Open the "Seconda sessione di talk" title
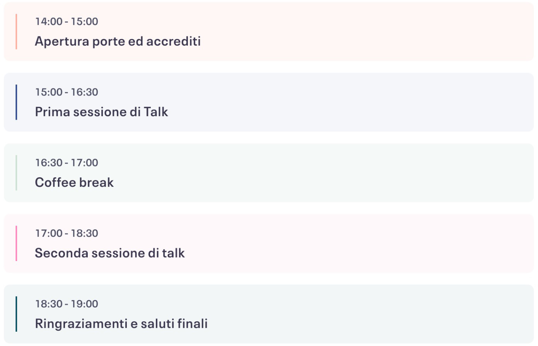This screenshot has height=346, width=538. 110,253
